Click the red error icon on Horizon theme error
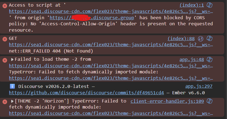The height and width of the screenshot is (119, 227). click(5, 102)
